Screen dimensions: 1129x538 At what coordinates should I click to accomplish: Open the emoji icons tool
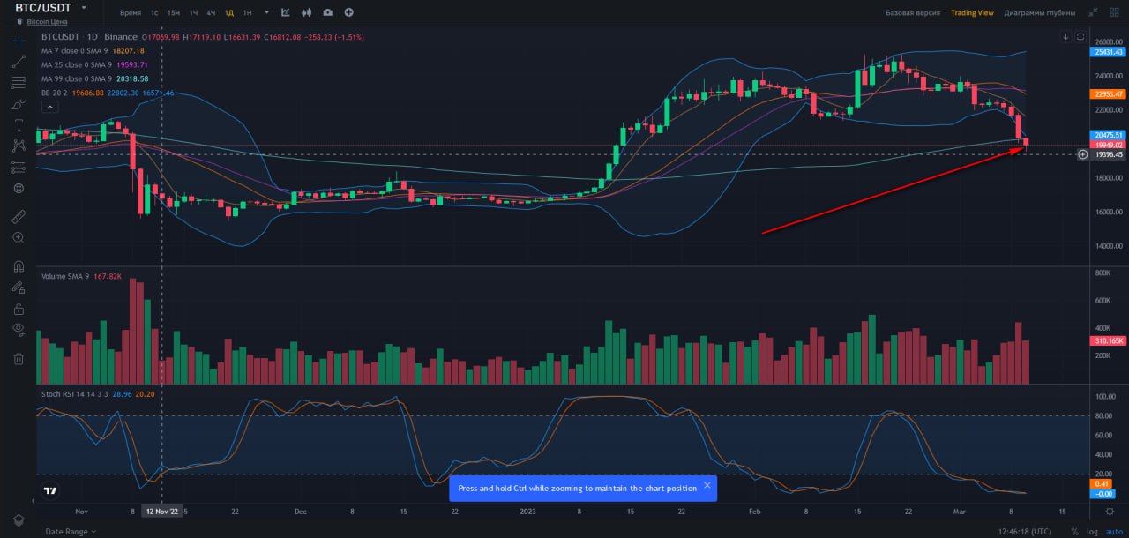tap(19, 189)
